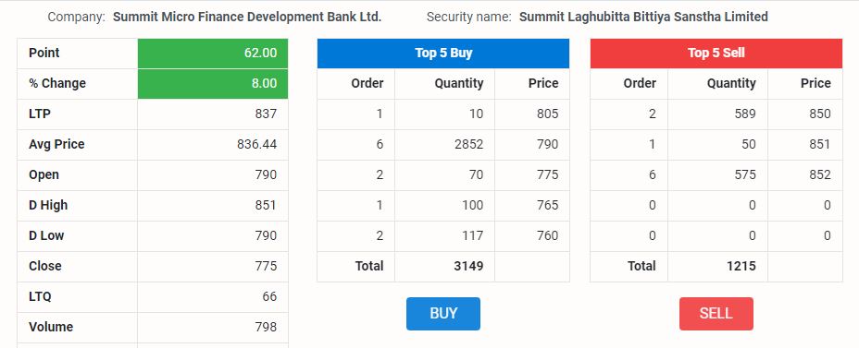Click buy quantity 70
This screenshot has height=348, width=859.
point(476,174)
